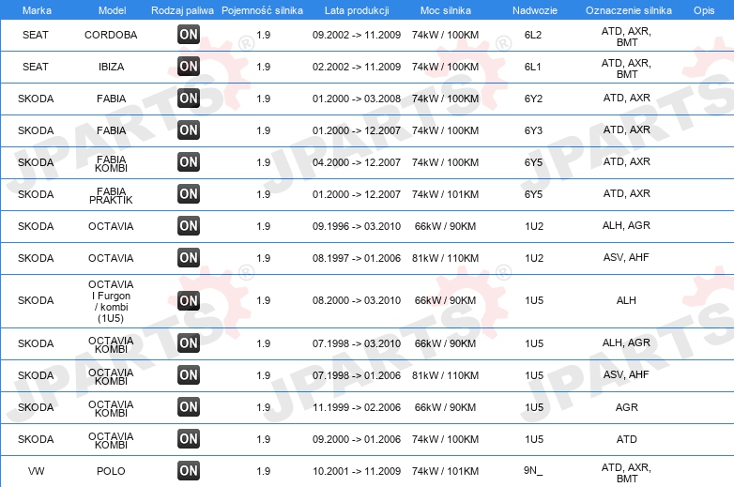The image size is (734, 487).
Task: Click the POLO model cell
Action: click(x=111, y=471)
